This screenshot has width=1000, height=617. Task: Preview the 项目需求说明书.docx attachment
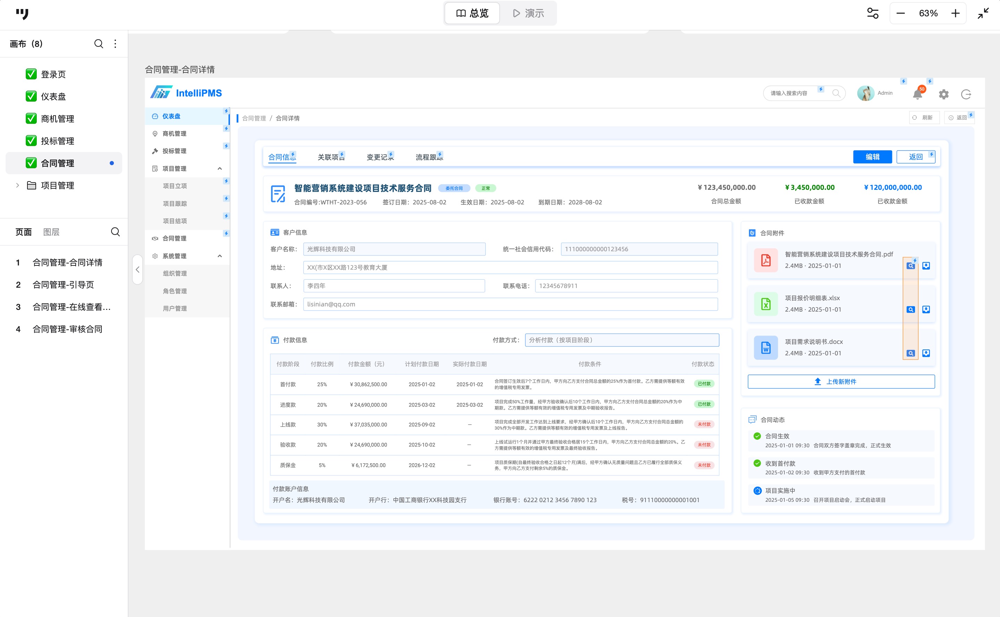(x=910, y=353)
